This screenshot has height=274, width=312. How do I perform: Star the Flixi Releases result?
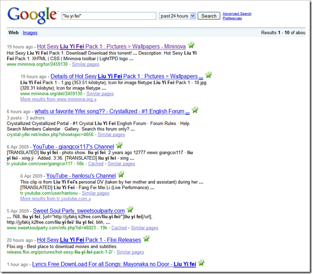point(146,238)
